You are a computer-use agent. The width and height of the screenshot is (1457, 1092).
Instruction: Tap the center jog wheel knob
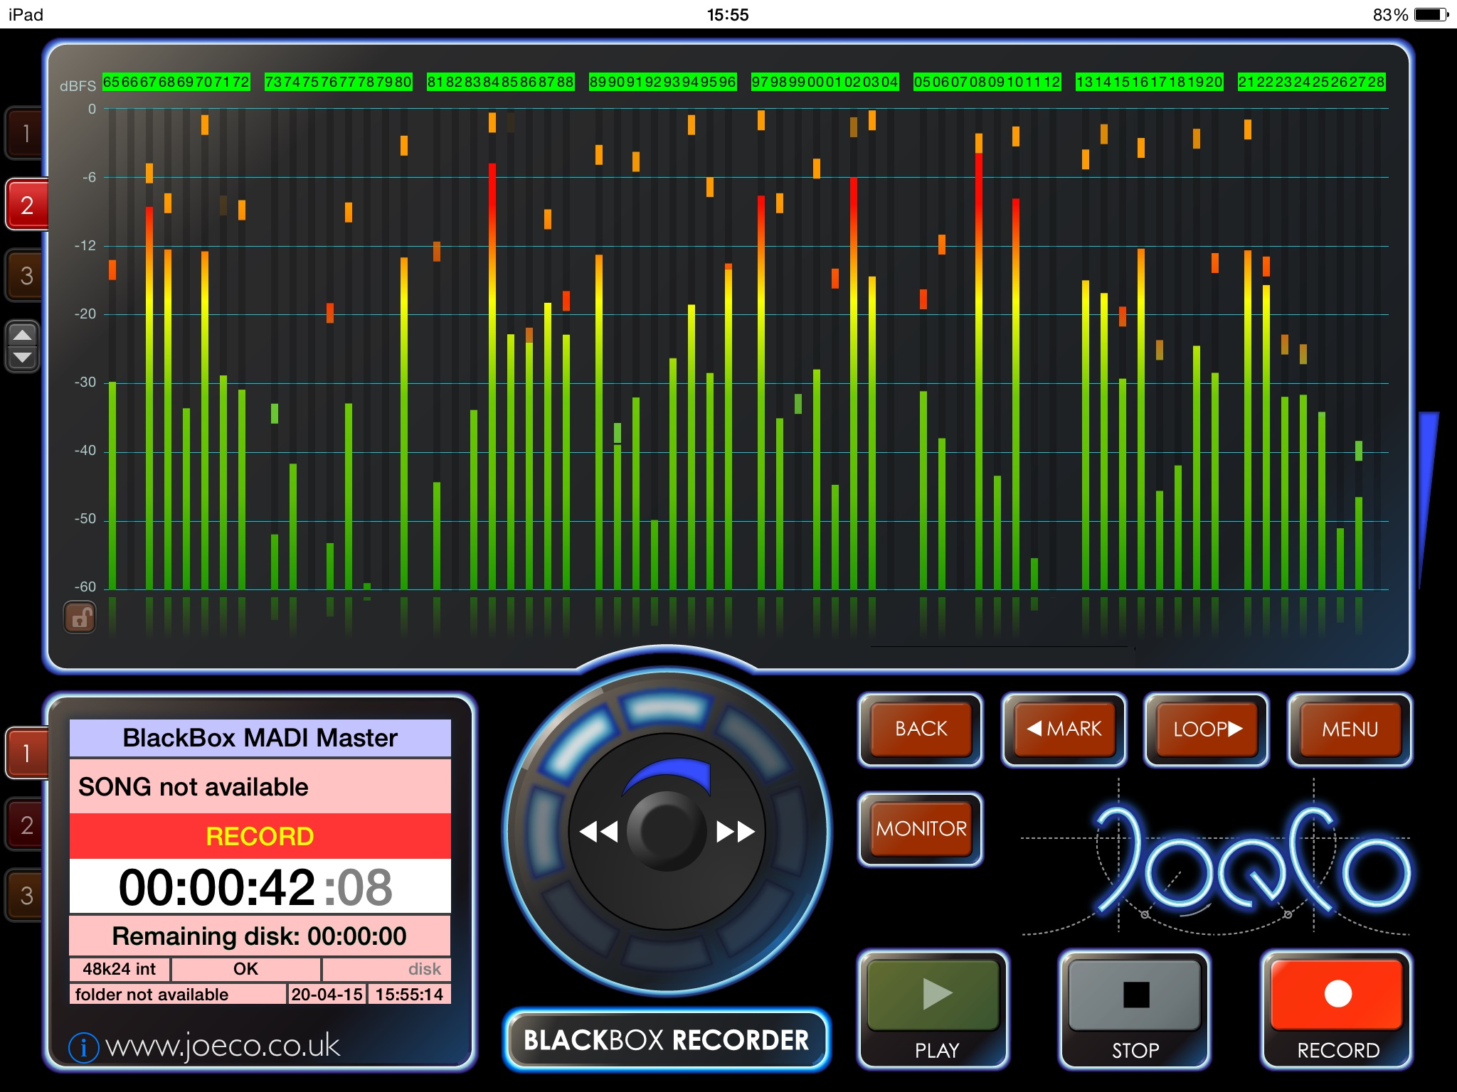pyautogui.click(x=667, y=831)
